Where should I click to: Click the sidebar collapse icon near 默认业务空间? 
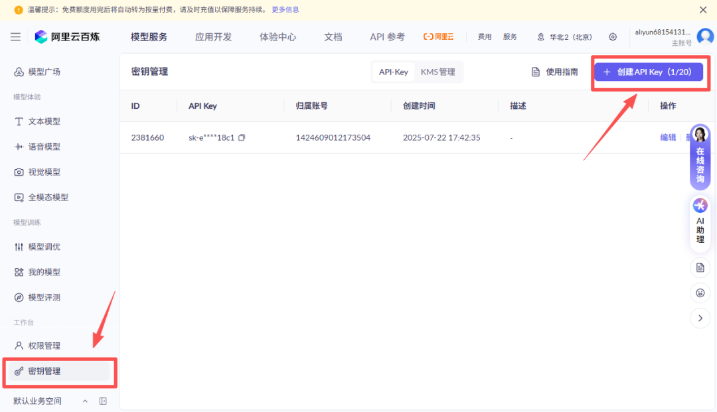click(103, 401)
